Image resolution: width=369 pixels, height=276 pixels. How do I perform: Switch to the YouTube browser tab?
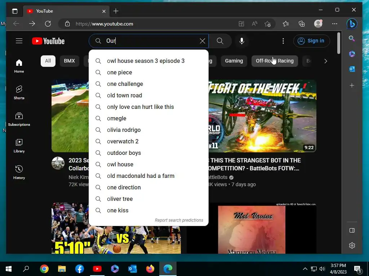[66, 11]
